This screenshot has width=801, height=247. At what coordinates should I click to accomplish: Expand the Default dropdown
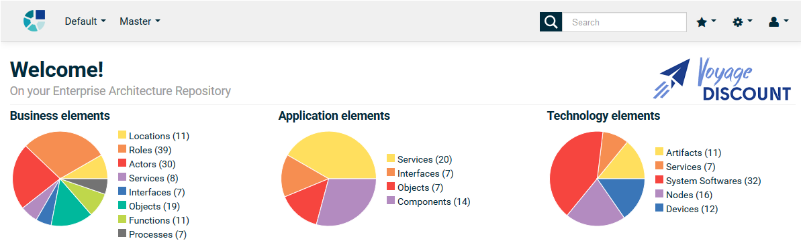(85, 21)
